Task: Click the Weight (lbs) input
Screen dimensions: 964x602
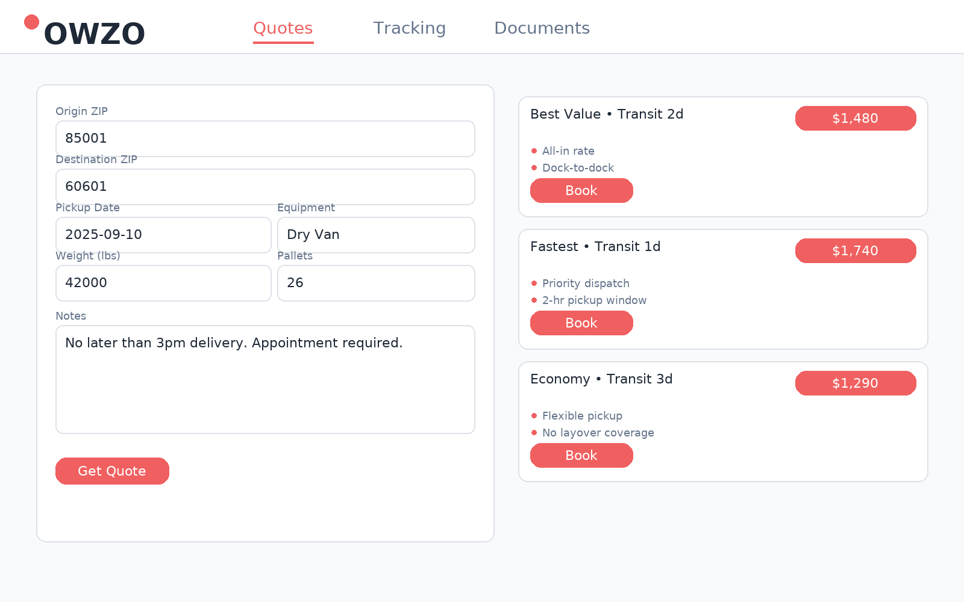Action: [x=163, y=283]
